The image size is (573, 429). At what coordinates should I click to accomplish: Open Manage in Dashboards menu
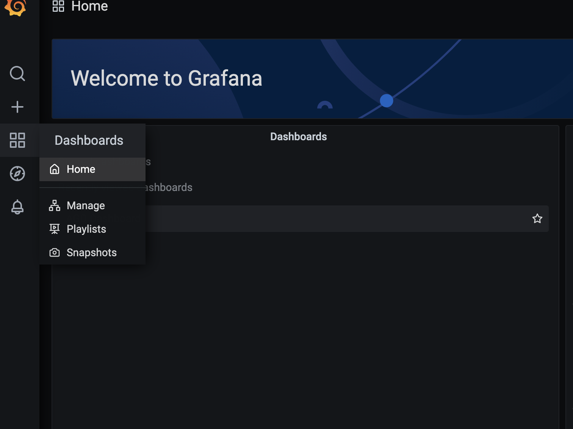pos(92,205)
